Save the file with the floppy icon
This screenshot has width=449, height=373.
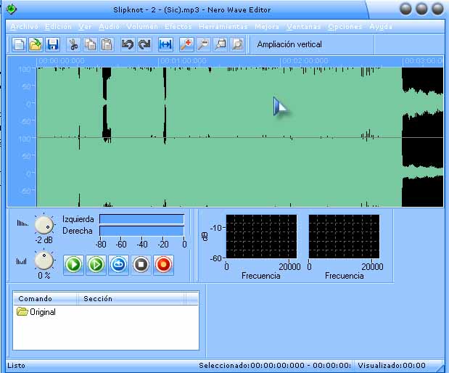click(x=53, y=45)
